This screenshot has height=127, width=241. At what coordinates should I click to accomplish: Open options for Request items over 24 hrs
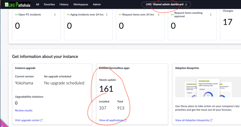[x=159, y=15]
